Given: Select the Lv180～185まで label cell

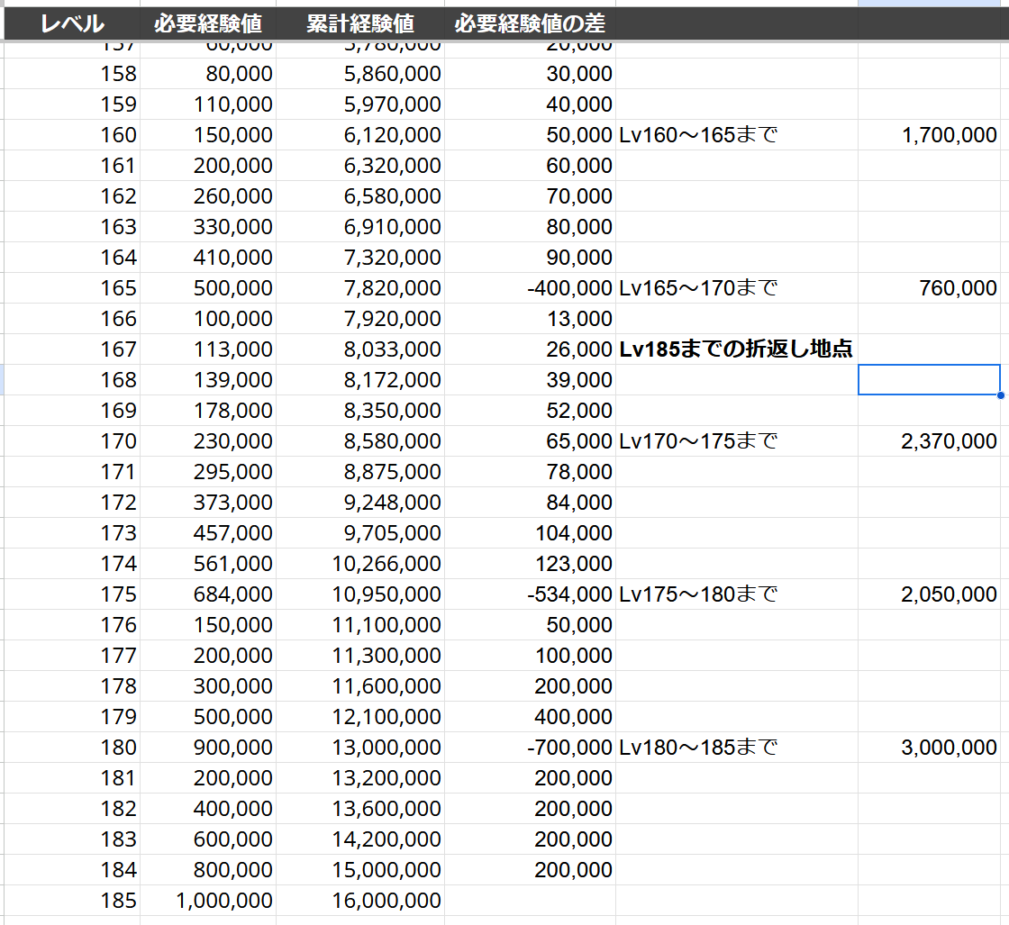Looking at the screenshot, I should pos(736,748).
